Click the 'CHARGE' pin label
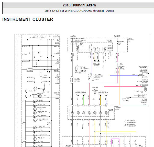Screen dimensions: 154x147 pyautogui.click(x=56, y=54)
